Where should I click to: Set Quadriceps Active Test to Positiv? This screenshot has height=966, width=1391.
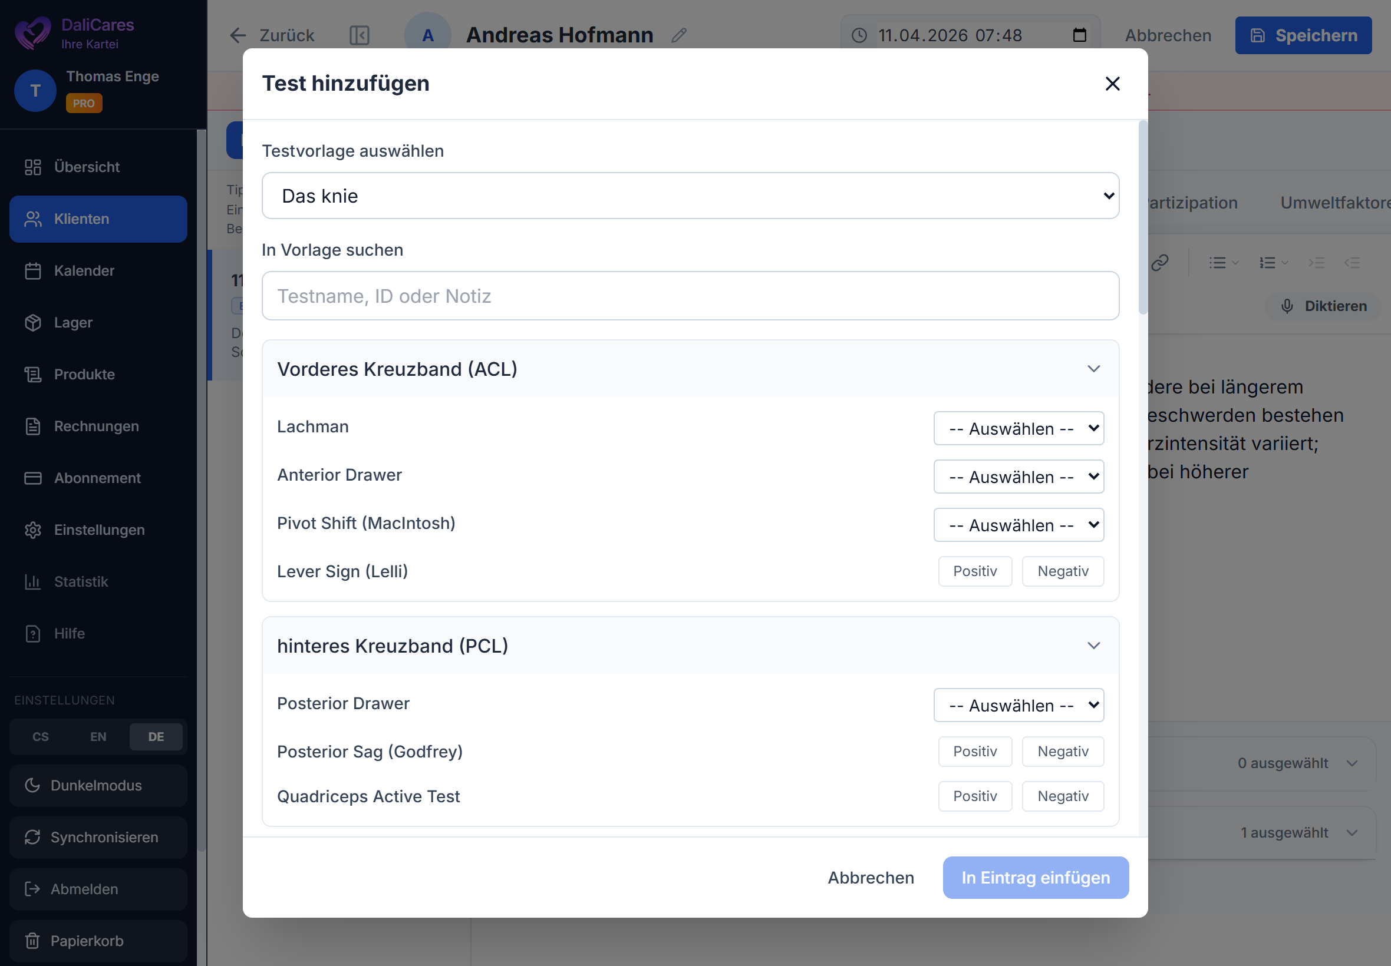(974, 796)
